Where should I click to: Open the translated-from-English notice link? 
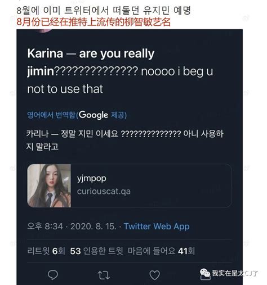[77, 115]
